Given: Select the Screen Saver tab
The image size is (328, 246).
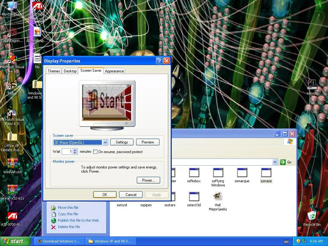Looking at the screenshot, I should click(x=91, y=70).
